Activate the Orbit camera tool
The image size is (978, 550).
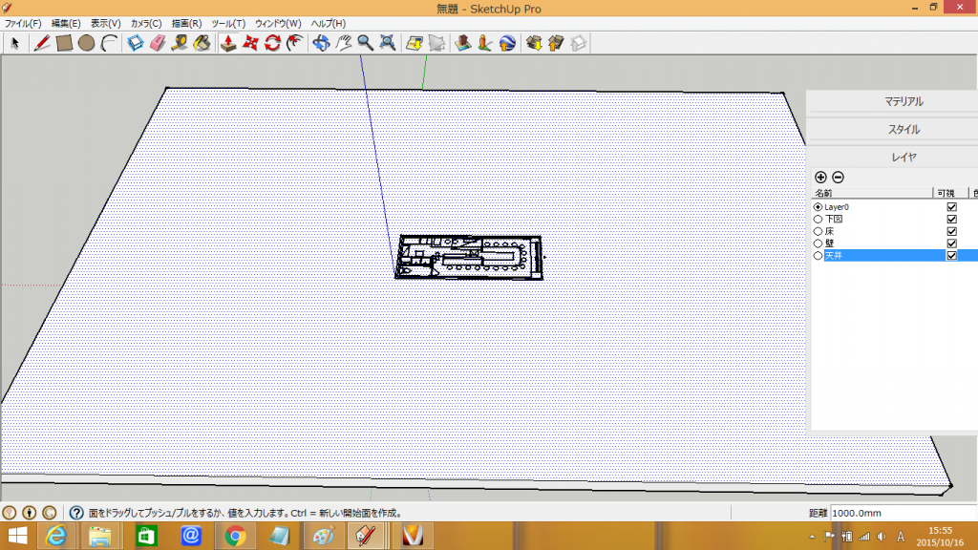click(321, 43)
